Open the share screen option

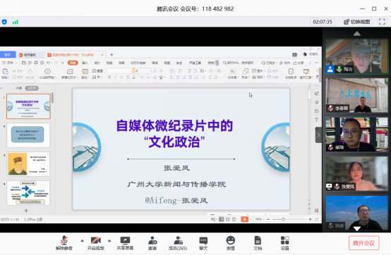point(125,243)
